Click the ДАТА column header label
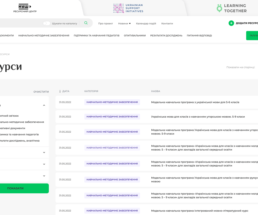The image size is (258, 215). [66, 91]
